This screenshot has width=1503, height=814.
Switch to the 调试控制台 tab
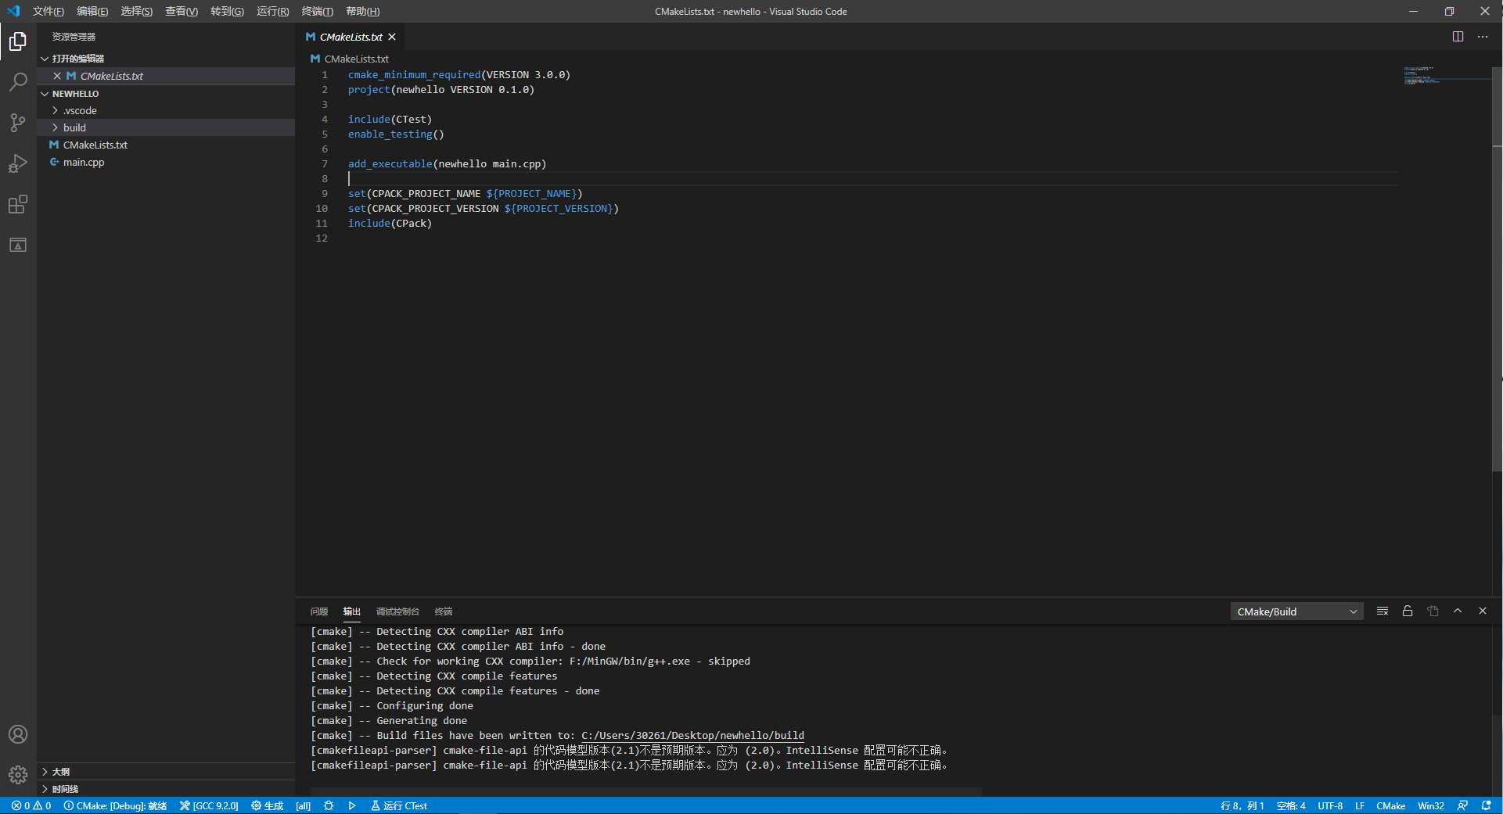coord(397,611)
